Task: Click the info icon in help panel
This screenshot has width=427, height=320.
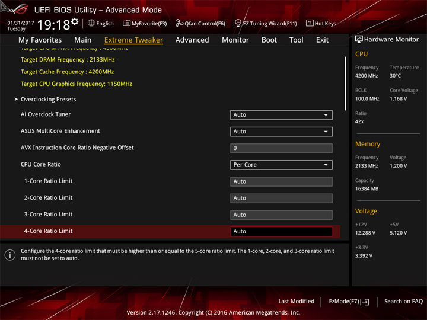Action: (x=10, y=255)
